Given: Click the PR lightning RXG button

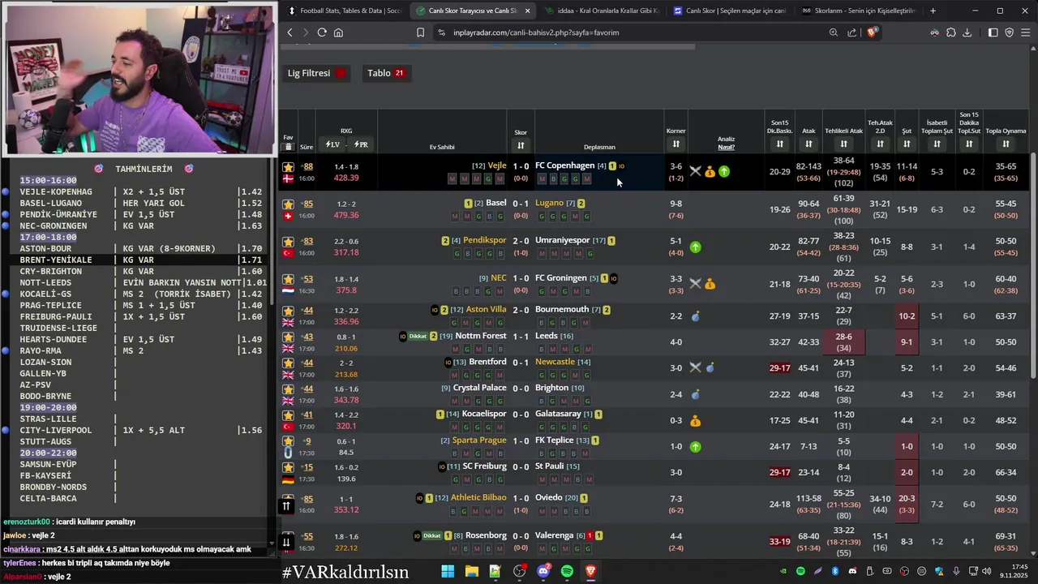Looking at the screenshot, I should point(361,144).
